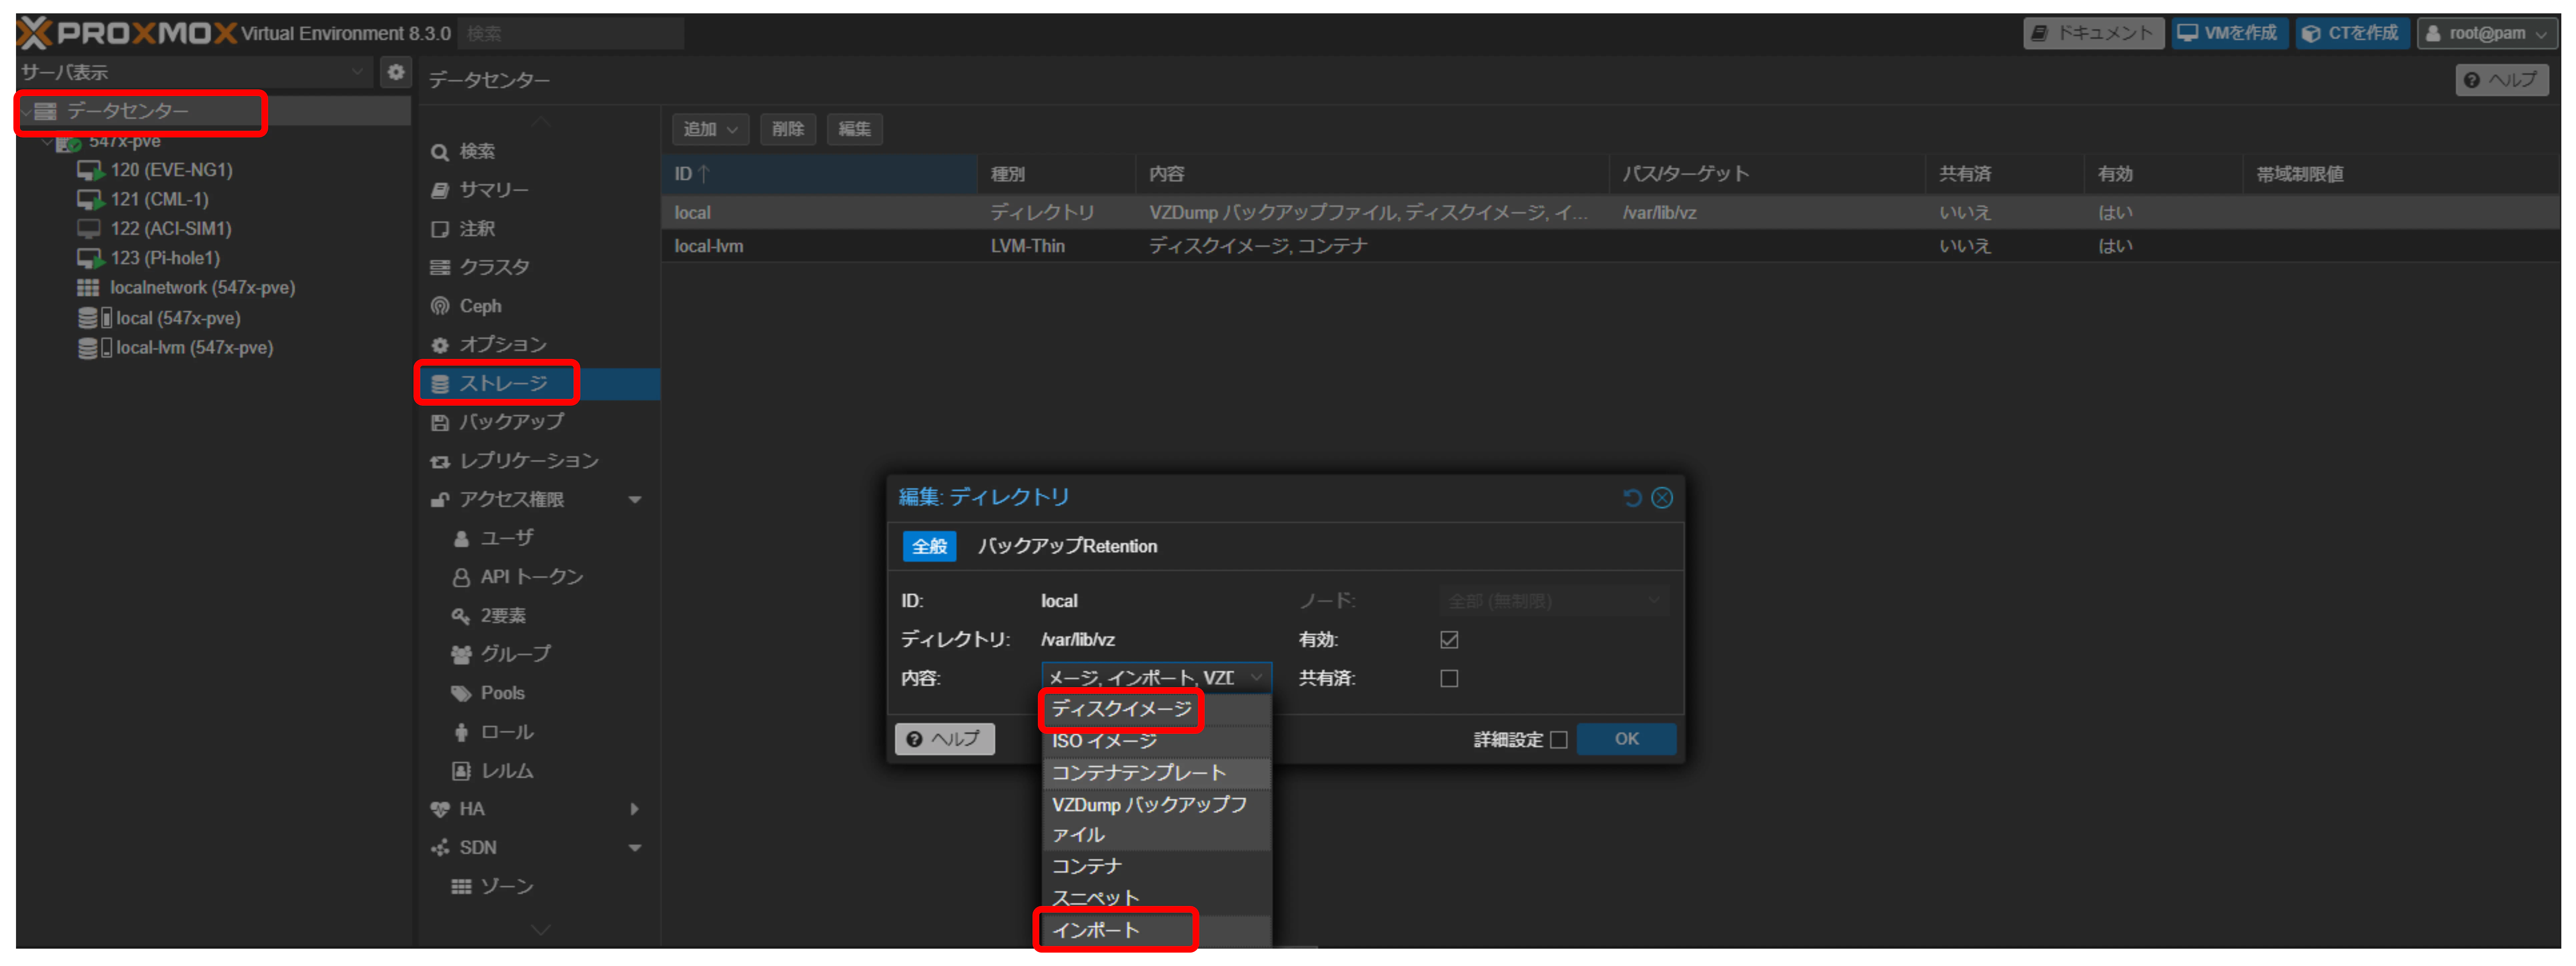Click the 検索 search field in header

pos(570,33)
